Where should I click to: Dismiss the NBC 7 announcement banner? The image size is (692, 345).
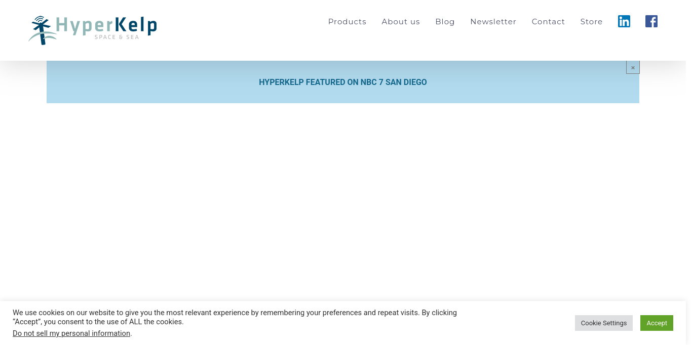pos(633,67)
